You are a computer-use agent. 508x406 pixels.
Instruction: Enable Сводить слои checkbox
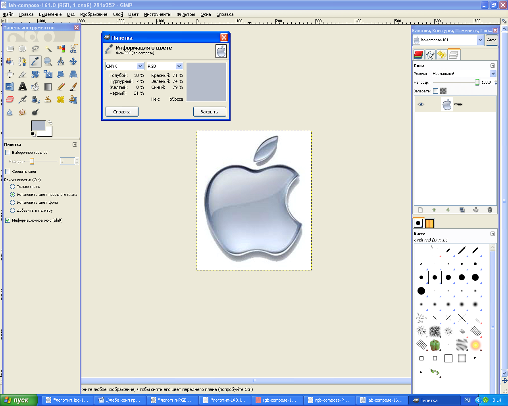[8, 172]
